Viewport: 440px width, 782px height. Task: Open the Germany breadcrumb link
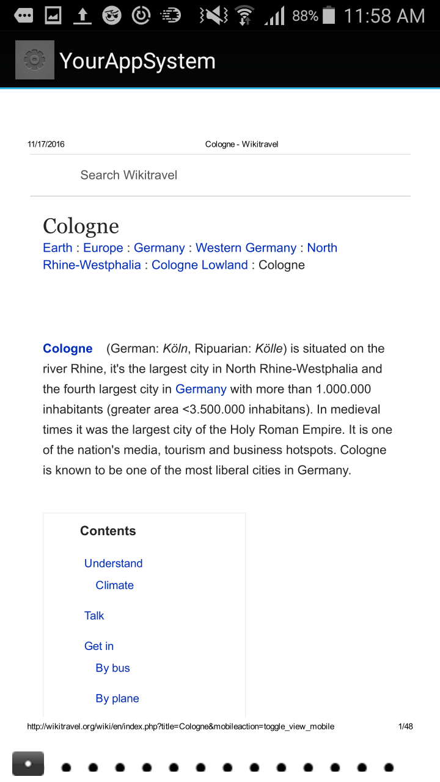(159, 247)
